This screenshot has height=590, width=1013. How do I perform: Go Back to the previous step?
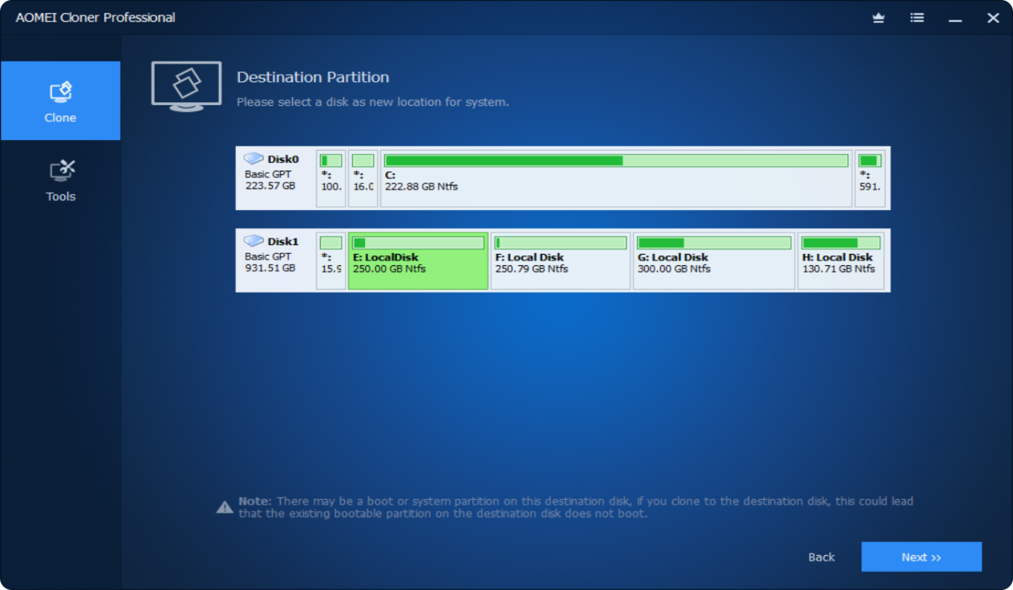822,557
